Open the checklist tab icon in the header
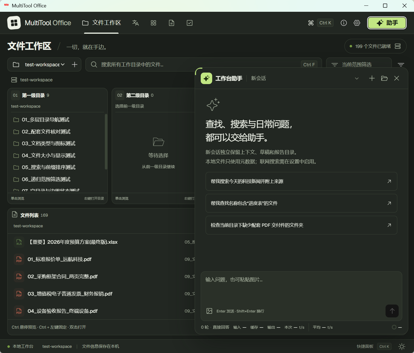Image resolution: width=414 pixels, height=353 pixels. (189, 23)
